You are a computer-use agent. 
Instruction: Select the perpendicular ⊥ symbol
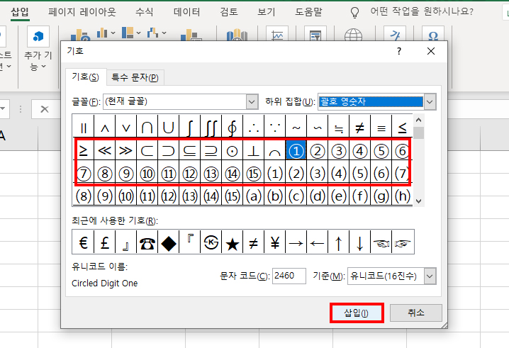254,151
